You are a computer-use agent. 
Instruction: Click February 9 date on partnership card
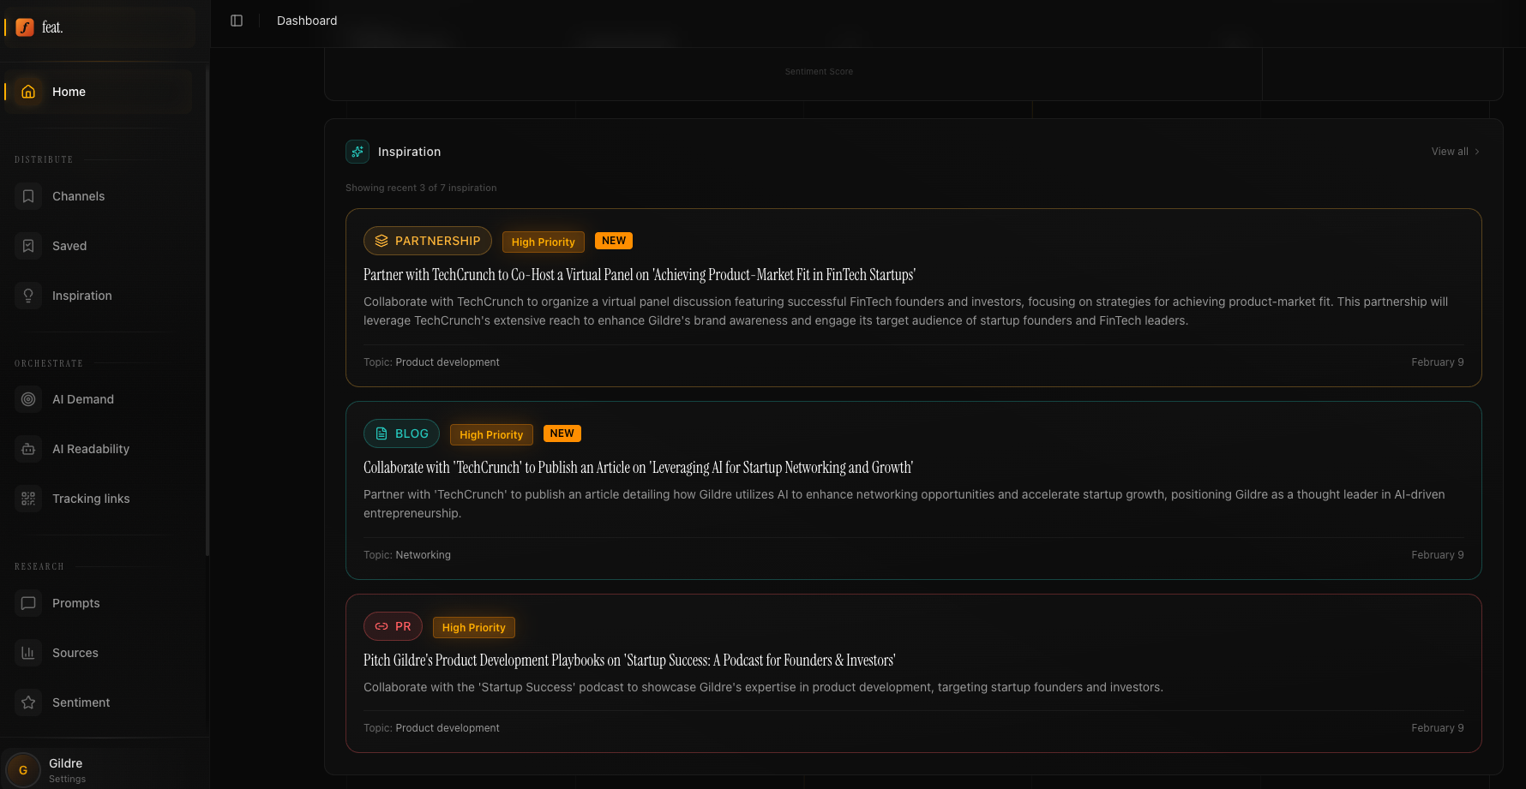point(1438,362)
